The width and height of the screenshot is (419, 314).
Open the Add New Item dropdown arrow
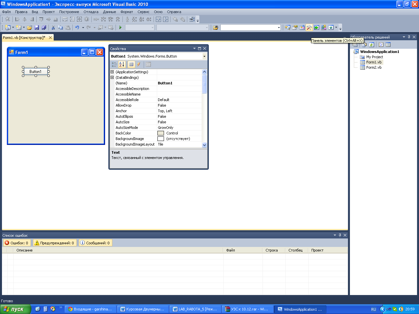pos(24,27)
